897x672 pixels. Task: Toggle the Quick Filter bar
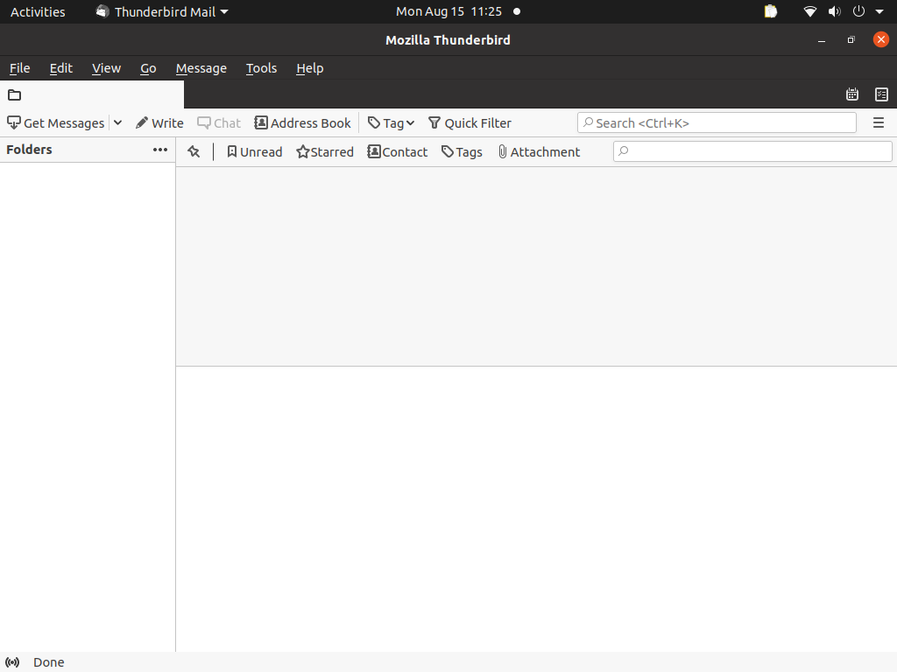(x=470, y=122)
